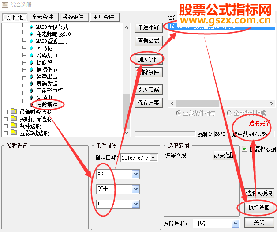Viewport: 277px width, 232px height.
Task: Open the 选股周期 日线 dropdown
Action: 236,224
